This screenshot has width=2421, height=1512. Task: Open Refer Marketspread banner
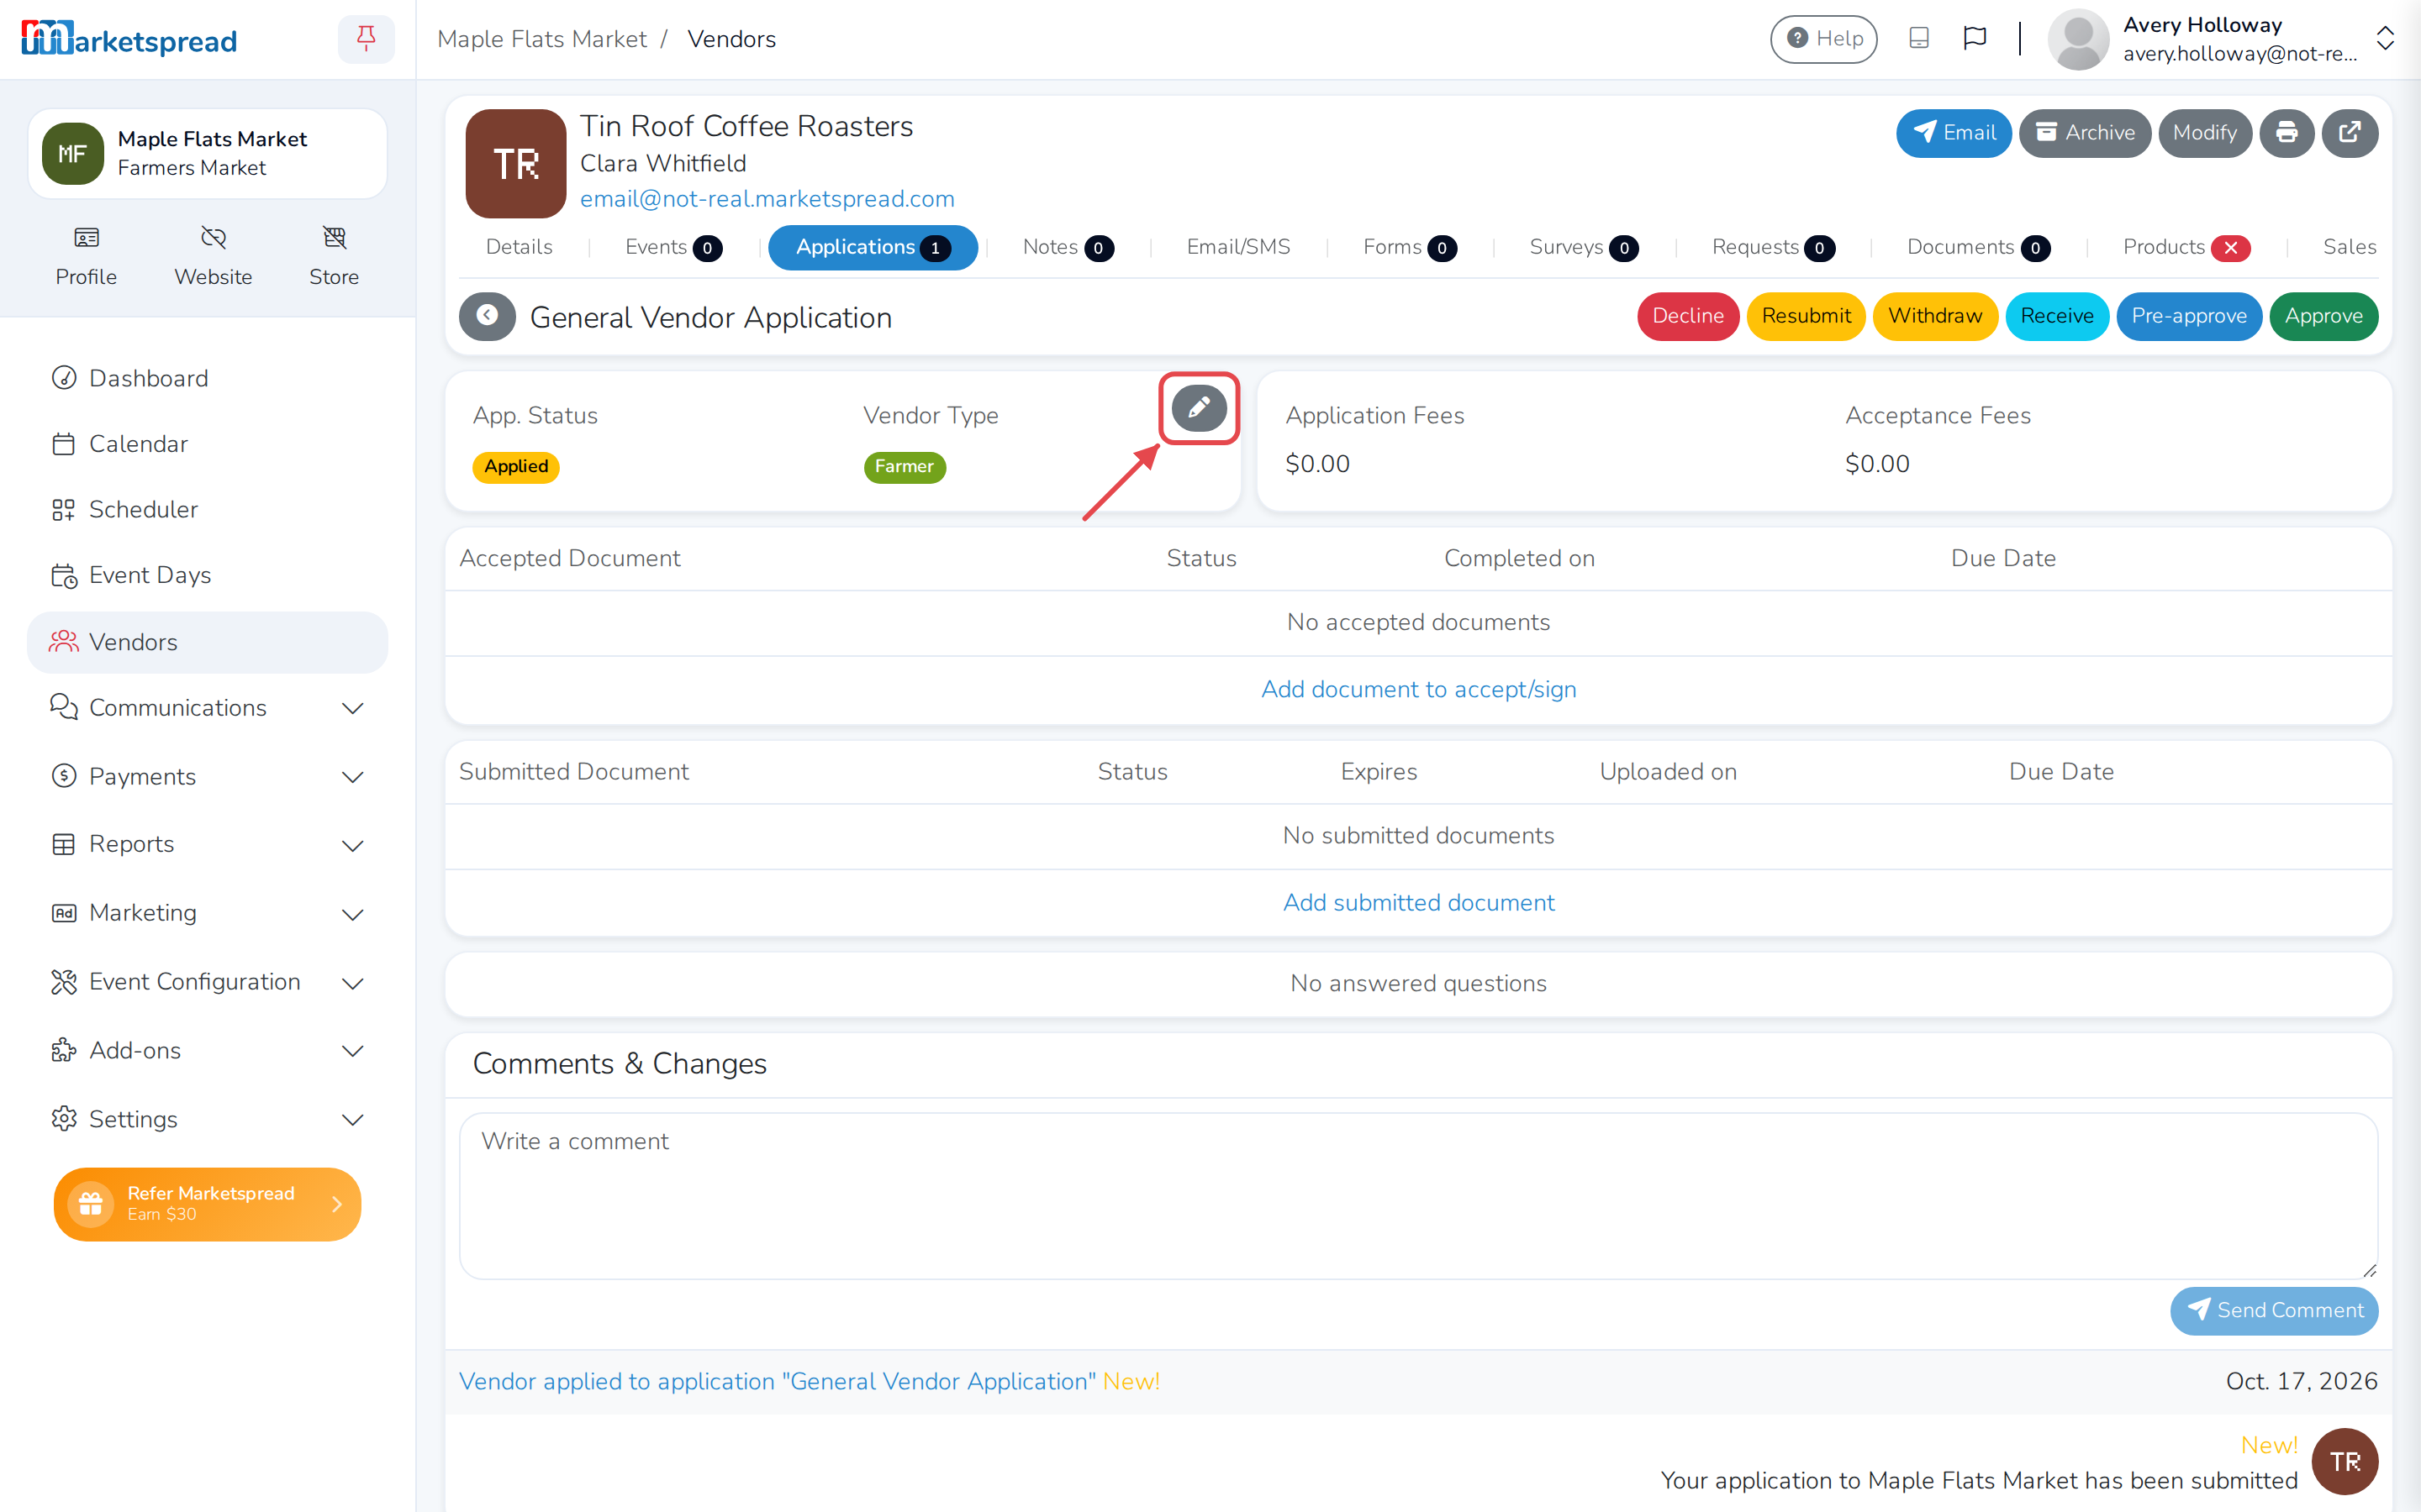(207, 1204)
